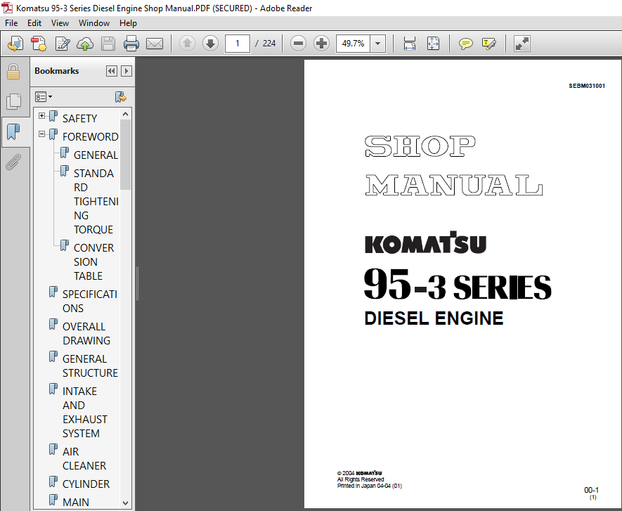Image resolution: width=622 pixels, height=511 pixels.
Task: Open the Help menu
Action: point(128,23)
